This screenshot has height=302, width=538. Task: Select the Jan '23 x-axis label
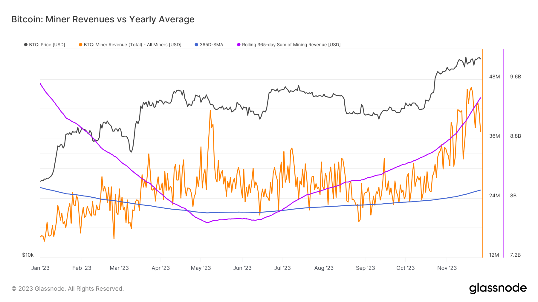pyautogui.click(x=40, y=268)
